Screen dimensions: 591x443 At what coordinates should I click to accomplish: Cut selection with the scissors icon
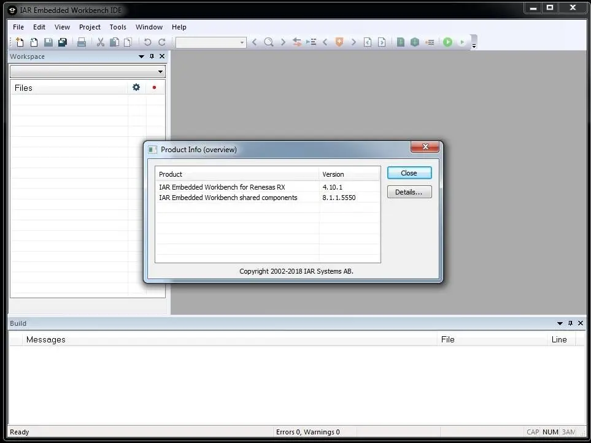coord(100,42)
